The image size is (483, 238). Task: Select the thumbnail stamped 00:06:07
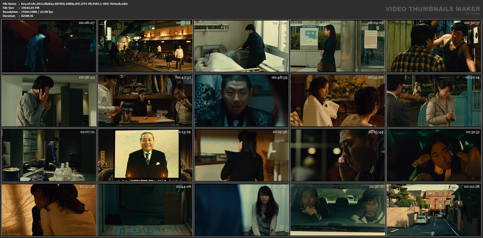click(49, 46)
